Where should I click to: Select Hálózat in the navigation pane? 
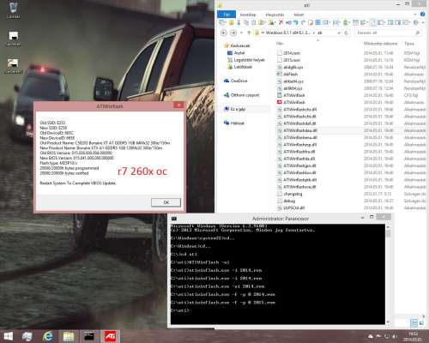234,123
